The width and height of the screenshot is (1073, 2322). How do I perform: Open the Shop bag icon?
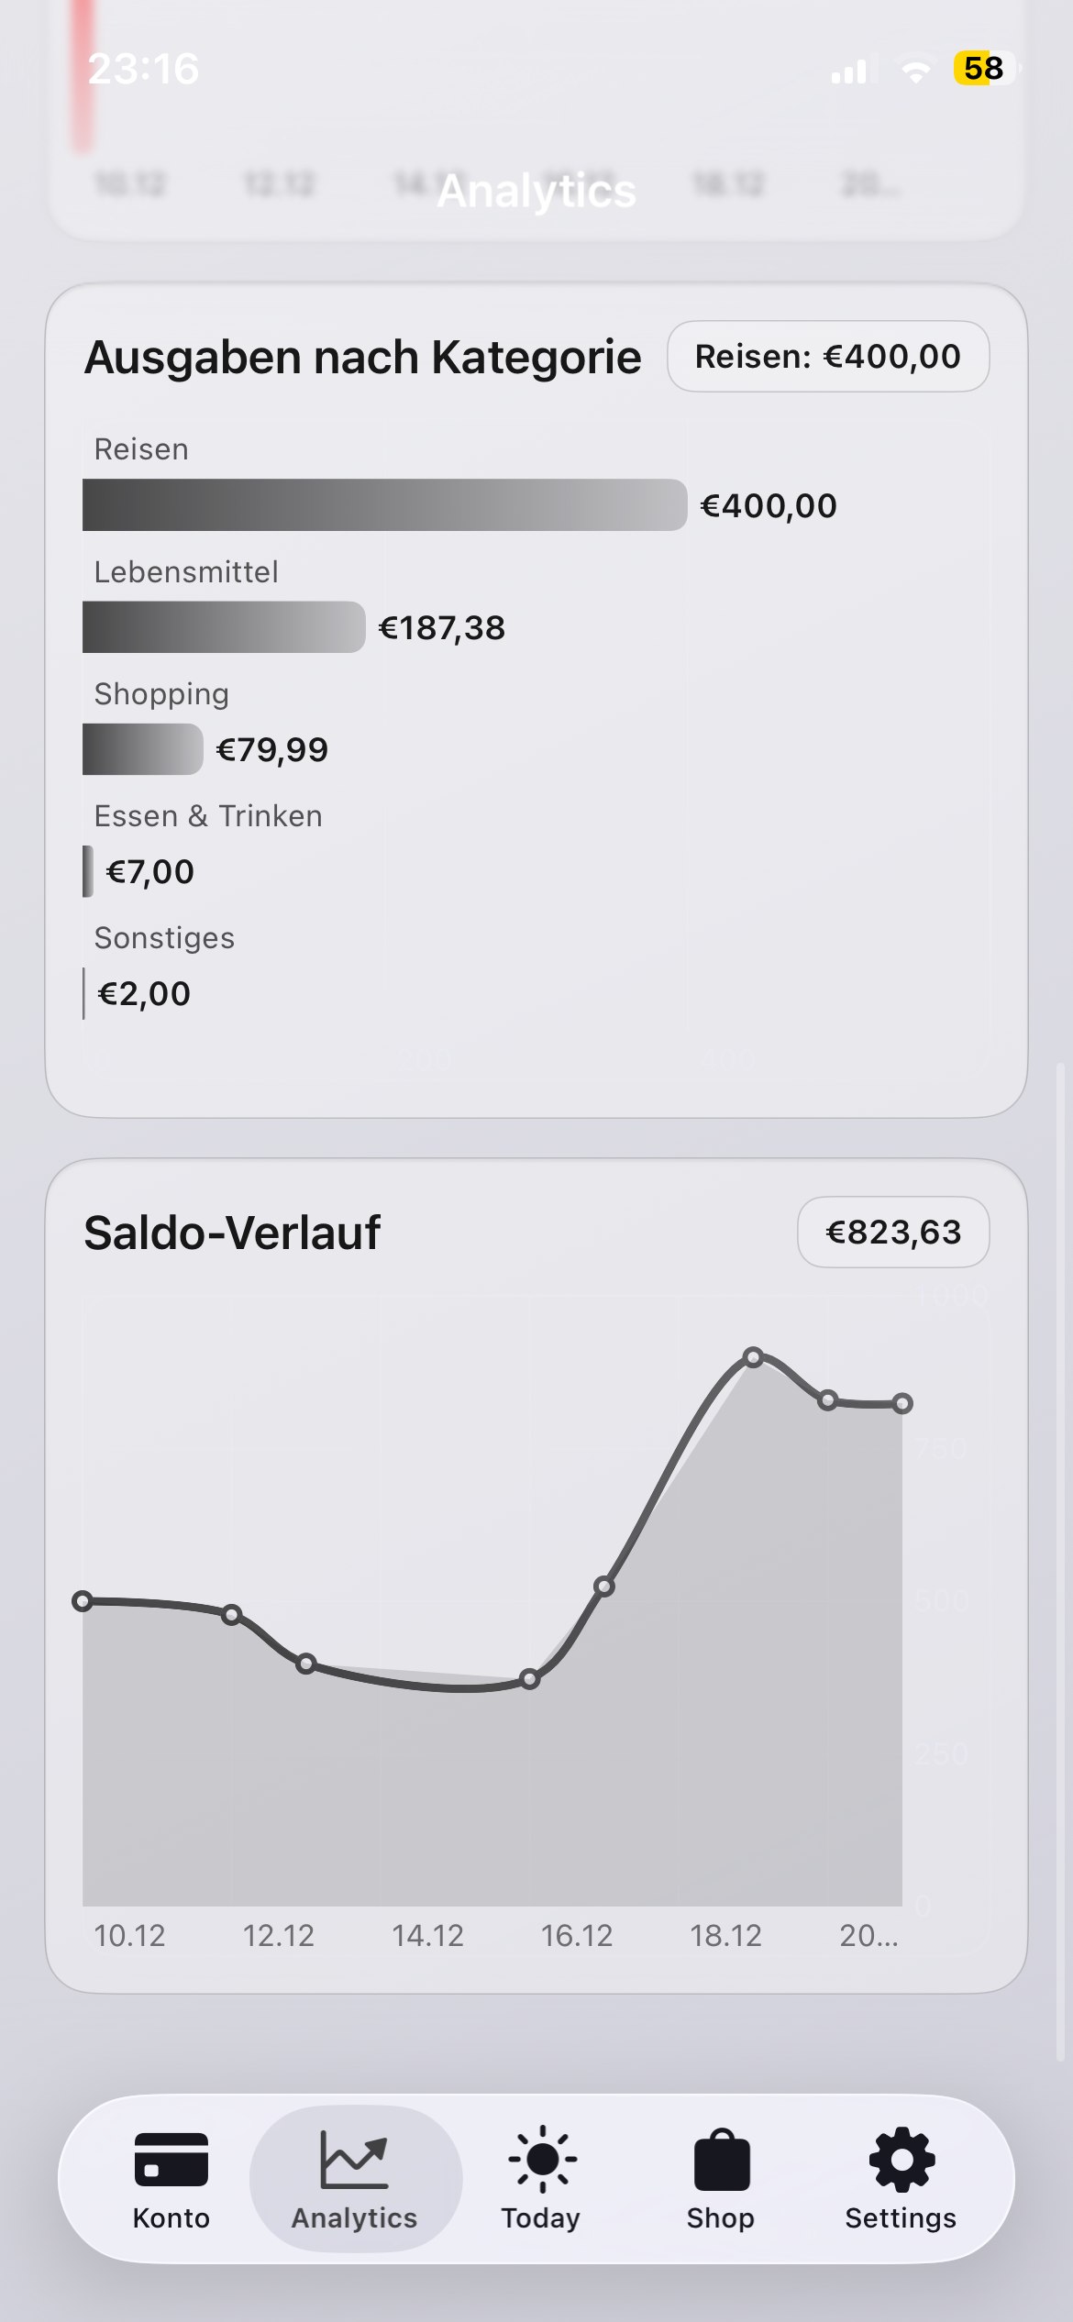(722, 2159)
